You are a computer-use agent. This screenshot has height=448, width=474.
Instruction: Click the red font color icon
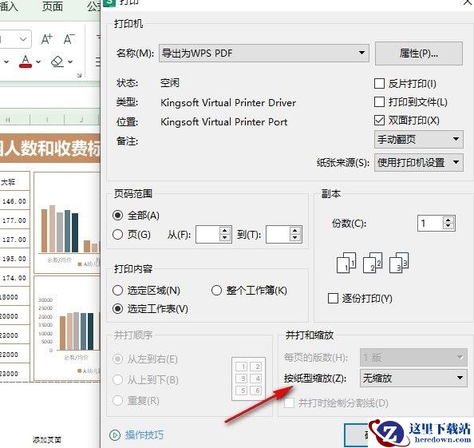[x=26, y=61]
